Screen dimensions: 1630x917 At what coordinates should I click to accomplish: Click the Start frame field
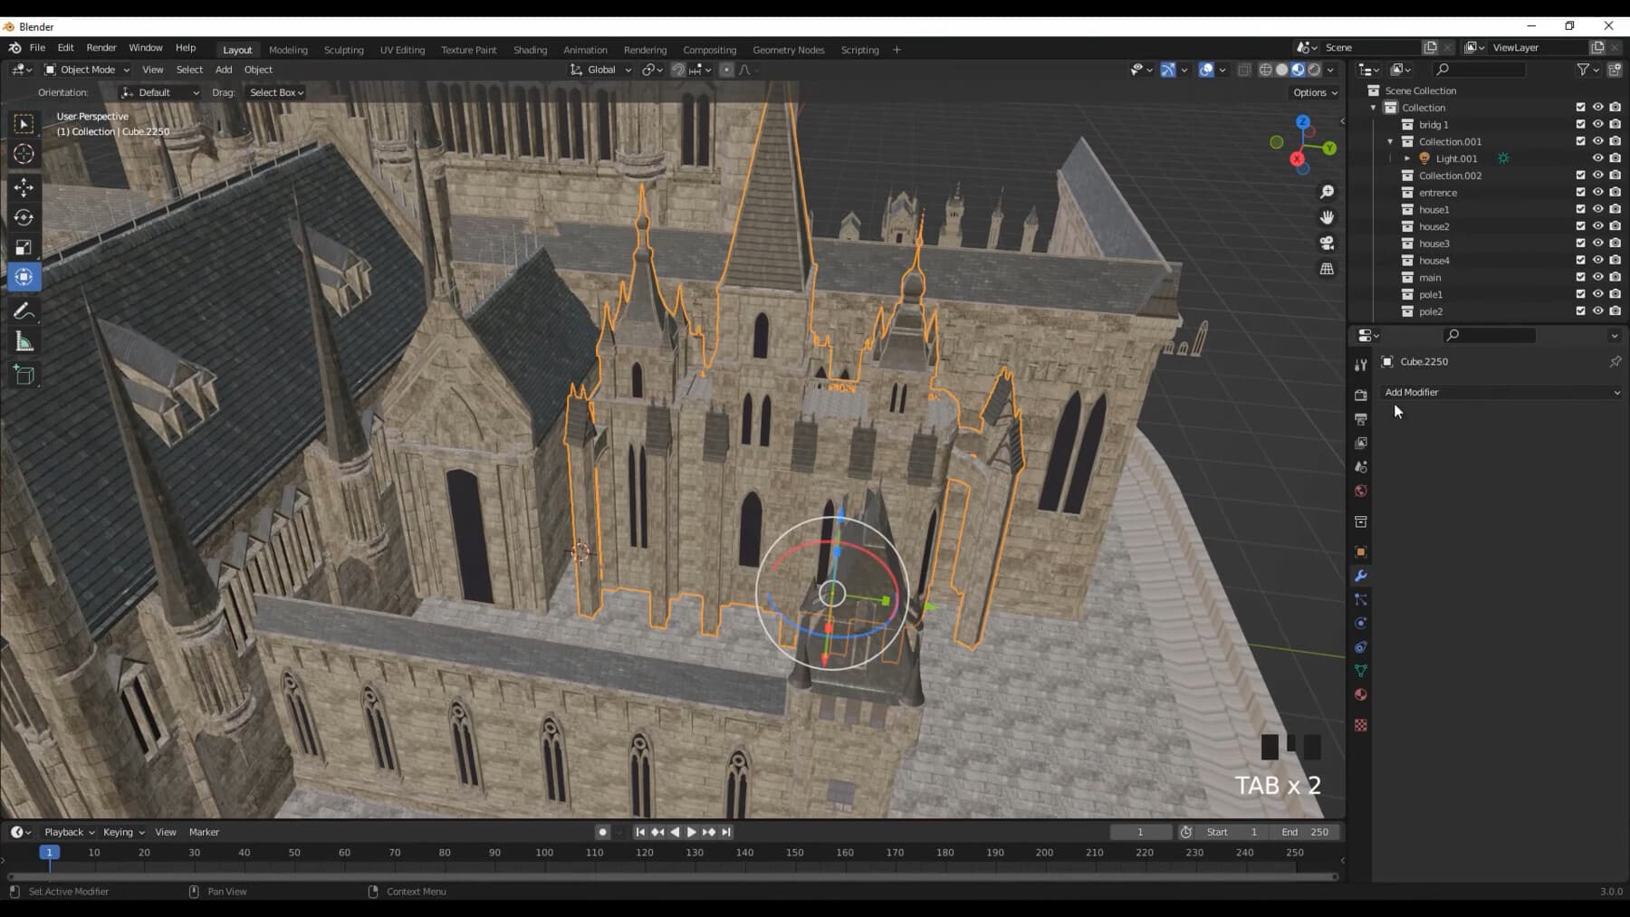[1232, 832]
